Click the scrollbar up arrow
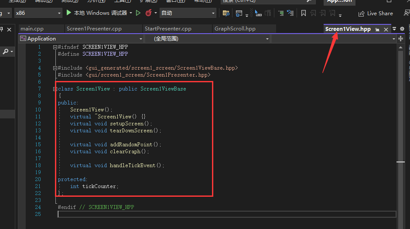Viewport: 410px width, 229px height. click(400, 47)
